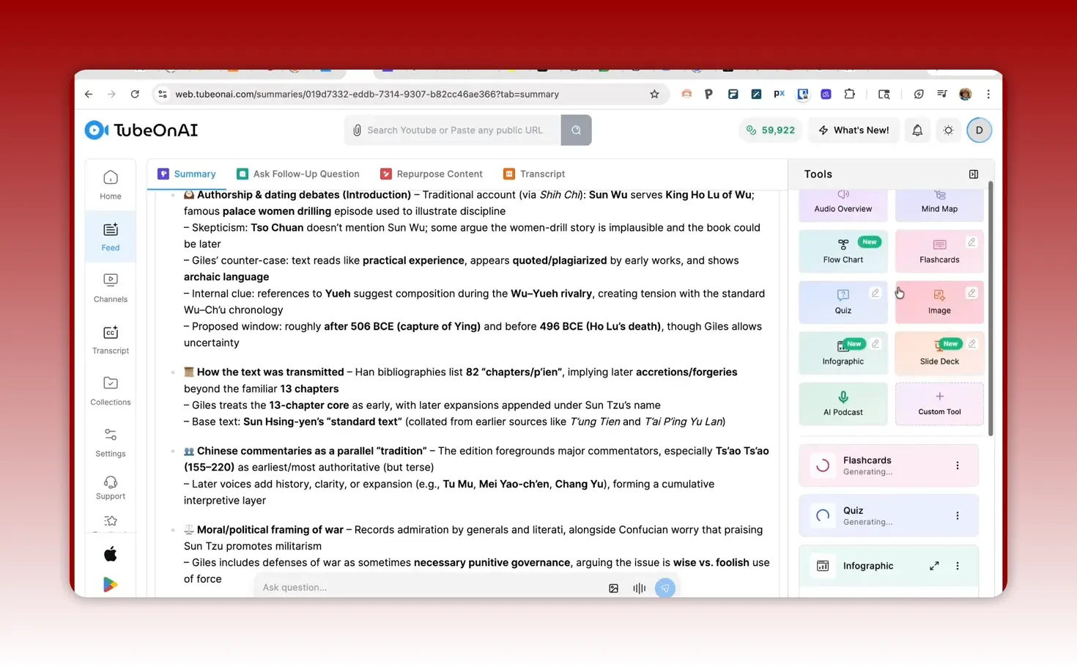Launch the Flow Chart generator
The image size is (1077, 667).
[x=843, y=253]
